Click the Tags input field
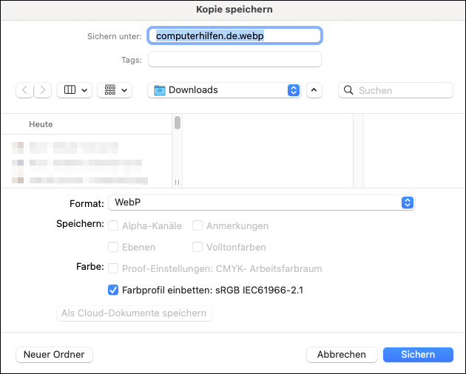 234,59
